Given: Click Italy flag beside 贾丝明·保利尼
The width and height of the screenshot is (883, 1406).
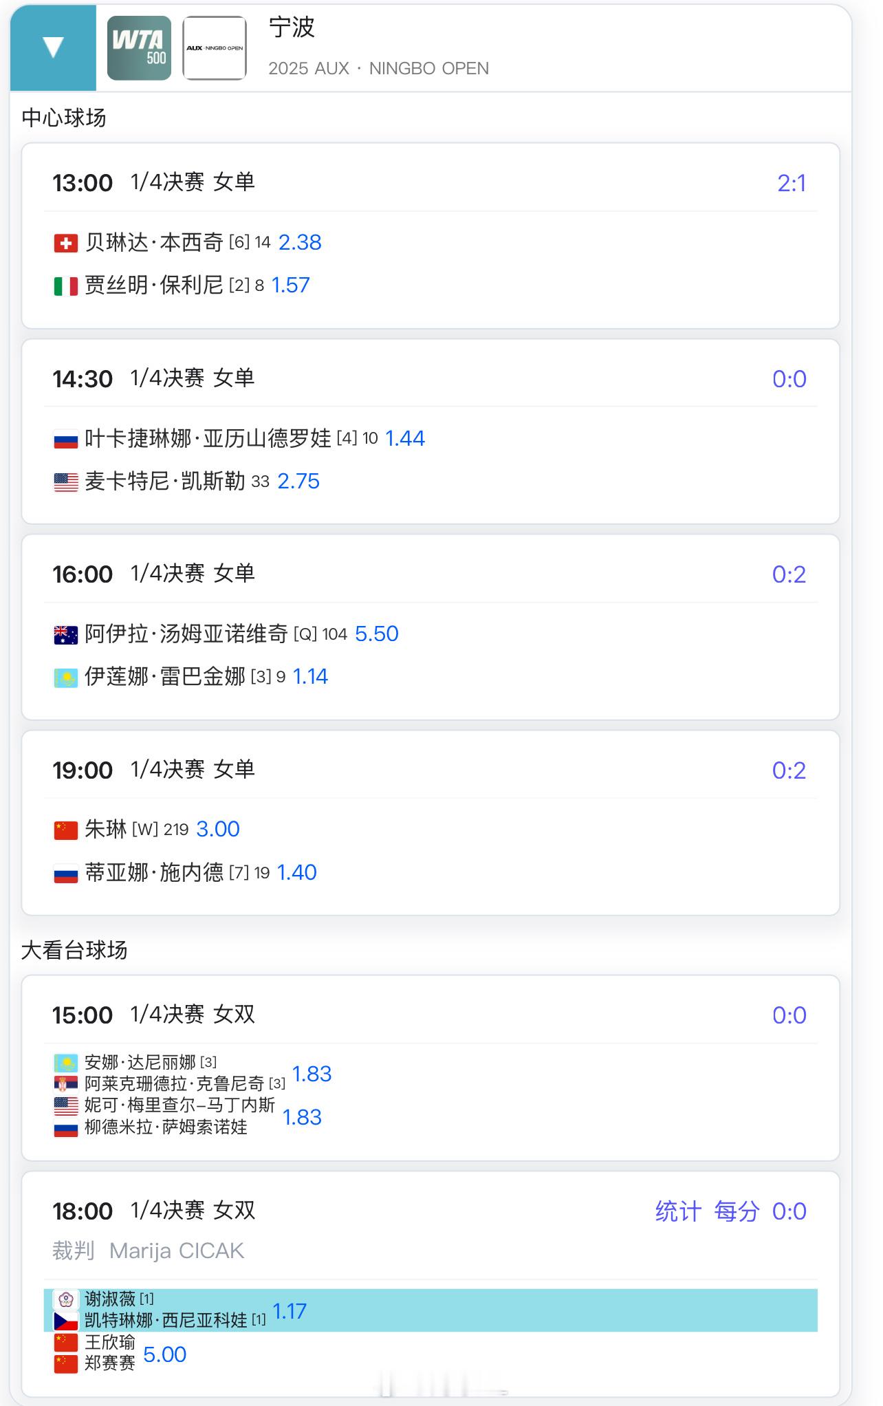Looking at the screenshot, I should tap(65, 285).
